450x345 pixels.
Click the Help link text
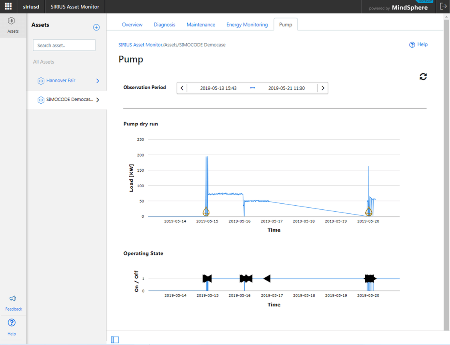tap(422, 44)
